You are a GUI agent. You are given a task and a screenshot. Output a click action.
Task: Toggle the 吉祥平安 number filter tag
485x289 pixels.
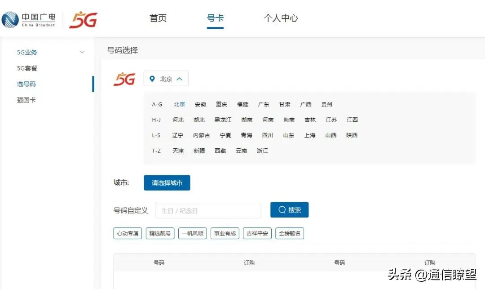tap(257, 233)
